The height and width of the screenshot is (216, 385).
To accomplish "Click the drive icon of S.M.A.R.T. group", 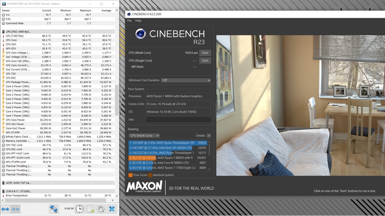I will pyautogui.click(x=3, y=191).
